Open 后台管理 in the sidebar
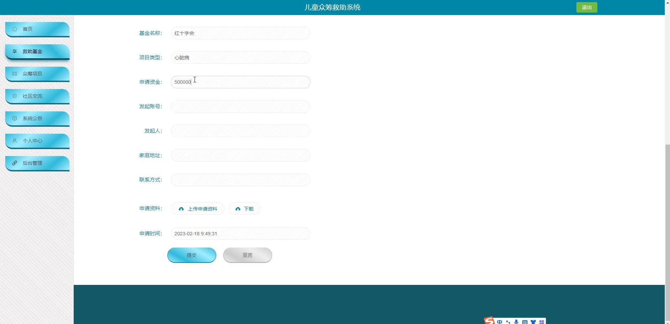Screen dimensions: 670x324 tap(37, 163)
